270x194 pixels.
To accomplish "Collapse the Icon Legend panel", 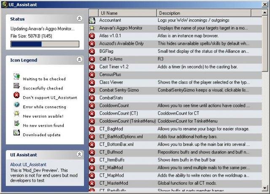I will tap(79, 59).
